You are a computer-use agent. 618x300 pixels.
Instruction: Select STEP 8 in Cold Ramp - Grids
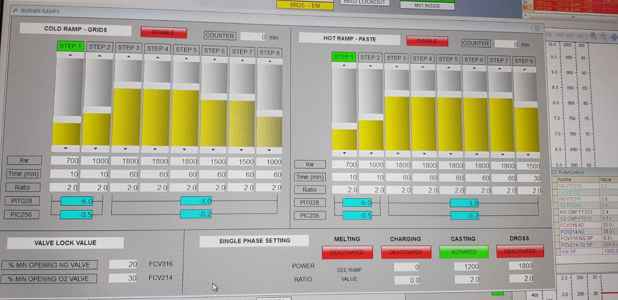click(270, 53)
